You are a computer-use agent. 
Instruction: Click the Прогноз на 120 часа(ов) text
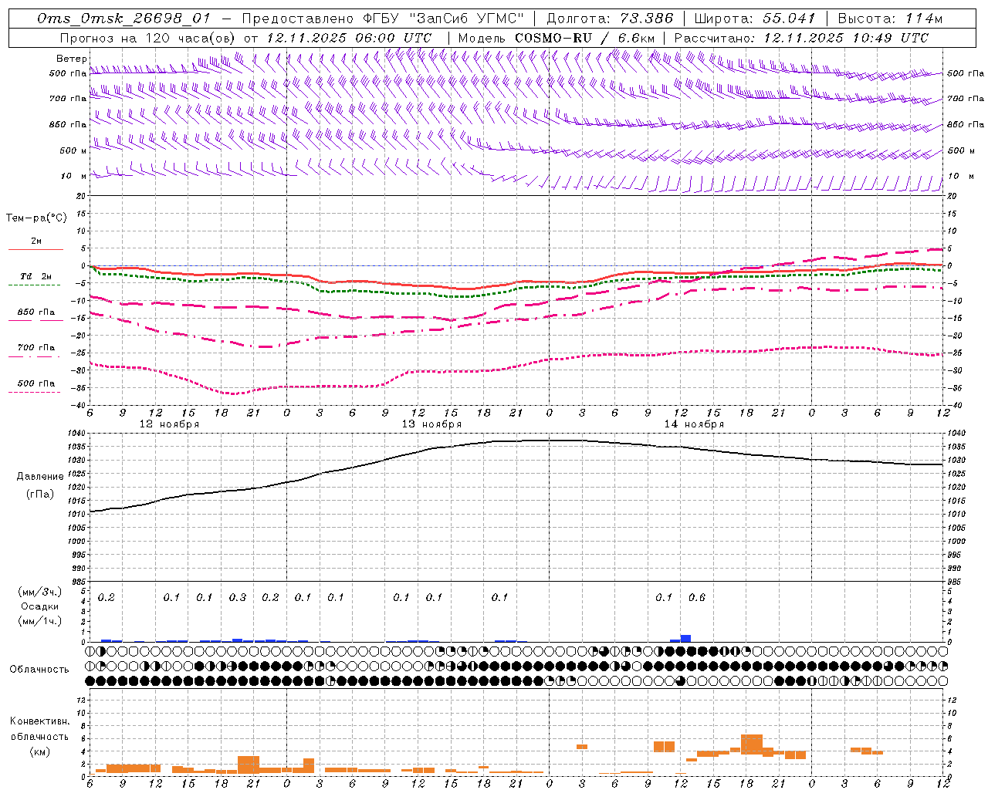pyautogui.click(x=147, y=38)
